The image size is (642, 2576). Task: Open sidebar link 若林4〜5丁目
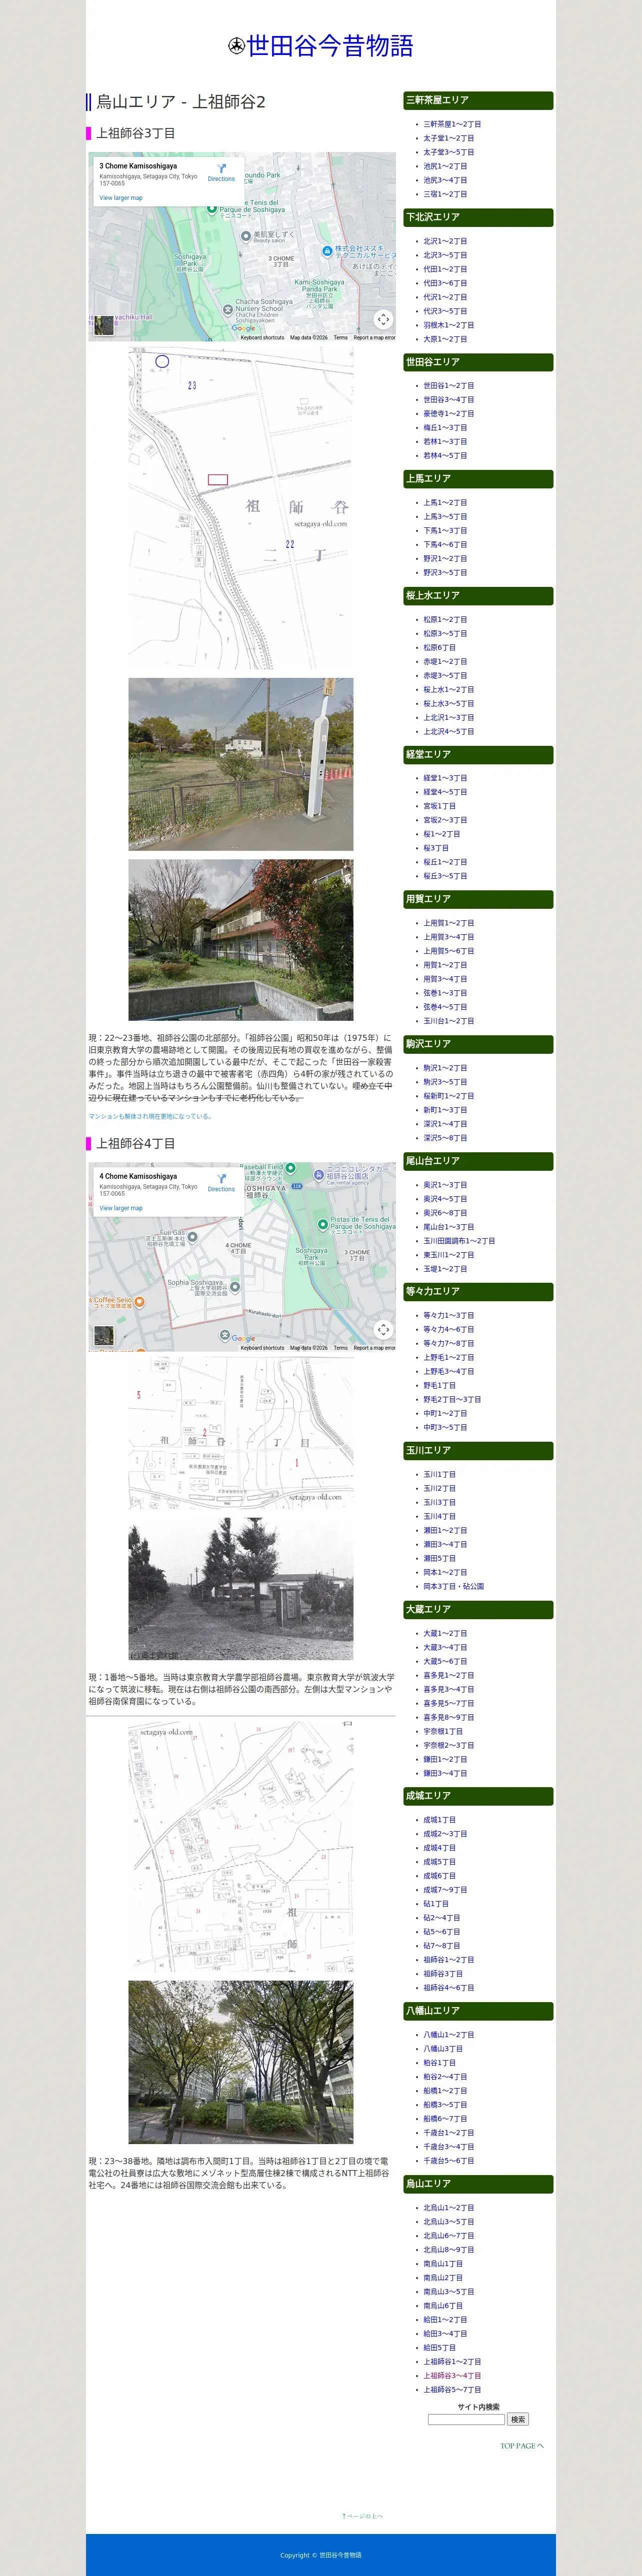coord(445,456)
